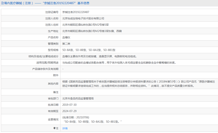Click the 其他内容 label

click(x=53, y=84)
